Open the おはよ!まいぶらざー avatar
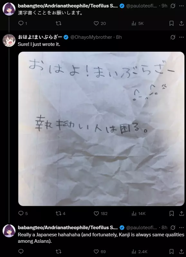Image resolution: width=186 pixels, height=257 pixels. (9, 40)
